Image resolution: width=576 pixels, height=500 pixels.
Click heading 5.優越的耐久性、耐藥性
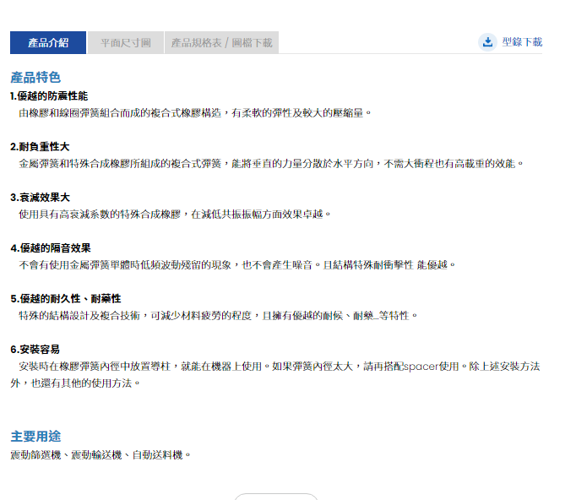66,299
